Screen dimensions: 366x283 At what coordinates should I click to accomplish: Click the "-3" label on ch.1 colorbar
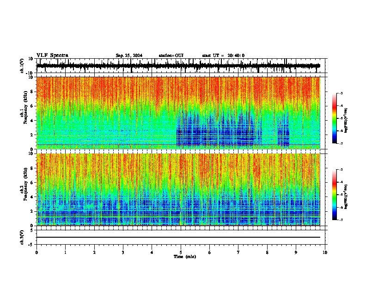point(341,93)
